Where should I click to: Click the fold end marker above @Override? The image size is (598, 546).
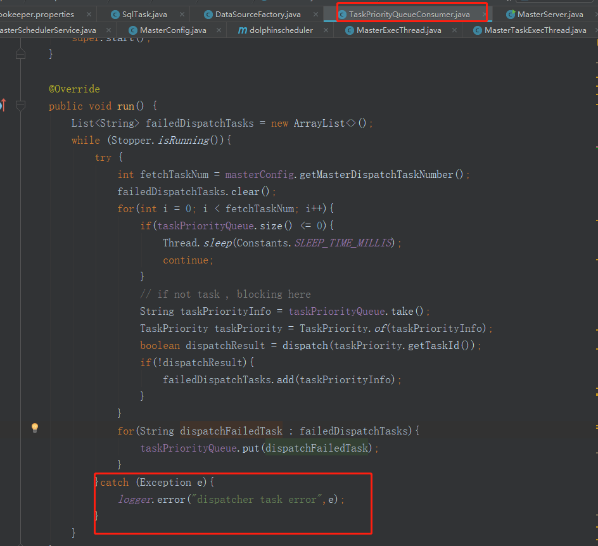21,54
